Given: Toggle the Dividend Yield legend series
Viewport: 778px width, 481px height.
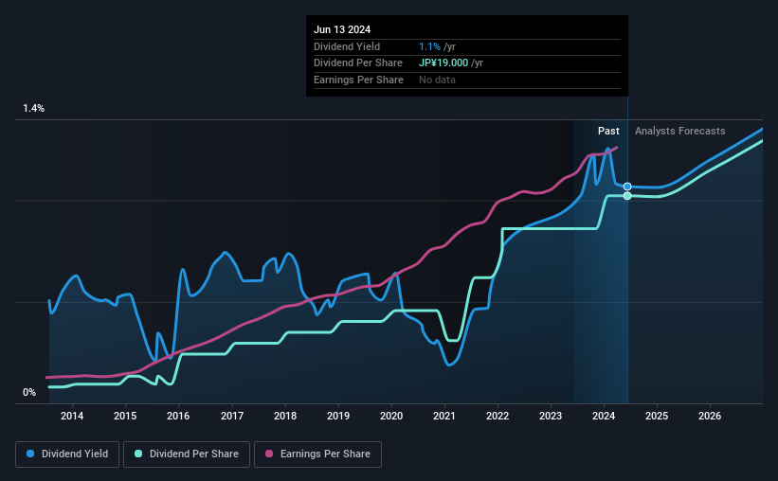Looking at the screenshot, I should point(67,454).
